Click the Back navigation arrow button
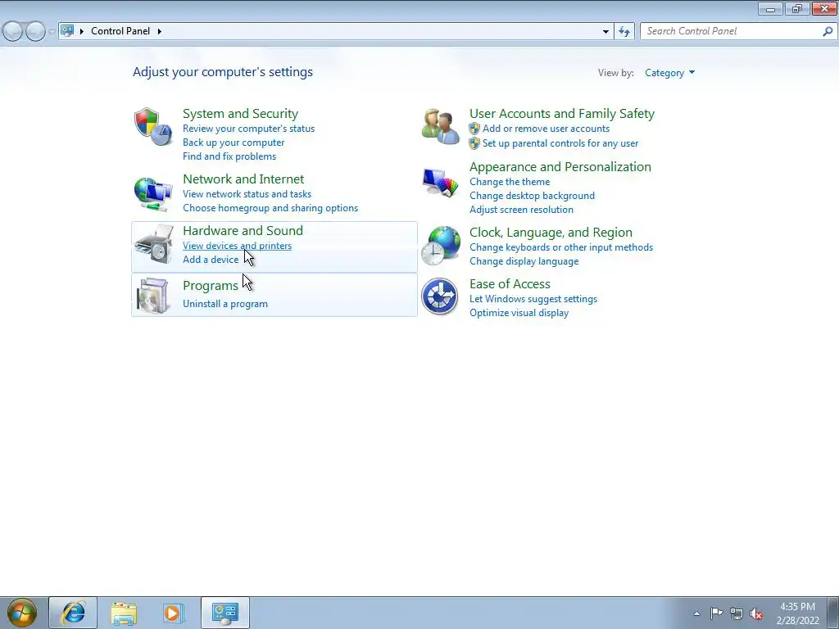The image size is (839, 629). 12,32
